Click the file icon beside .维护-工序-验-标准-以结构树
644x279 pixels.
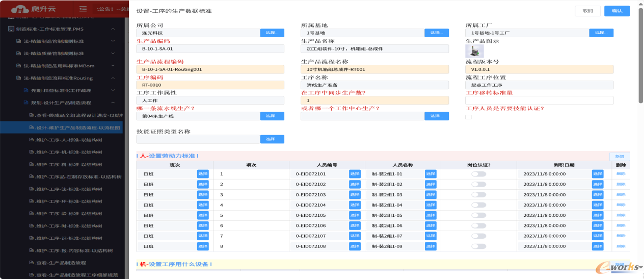pos(31,214)
